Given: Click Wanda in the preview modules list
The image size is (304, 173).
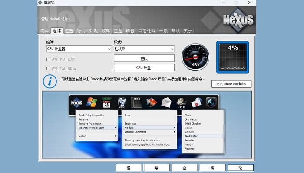Looking at the screenshot, I should coord(188,144).
